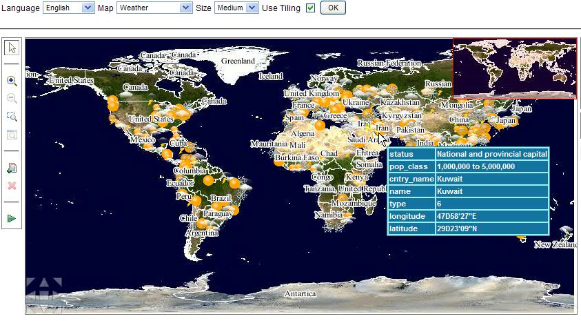Image resolution: width=581 pixels, height=321 pixels.
Task: Click the 'status' row in Kuwait popup
Action: 468,154
